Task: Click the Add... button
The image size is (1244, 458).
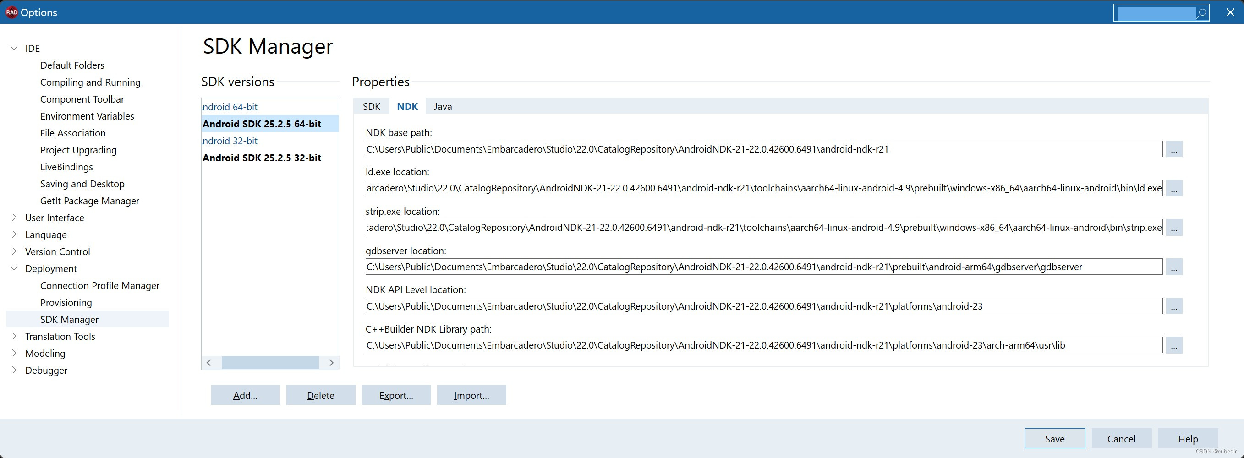Action: [245, 395]
